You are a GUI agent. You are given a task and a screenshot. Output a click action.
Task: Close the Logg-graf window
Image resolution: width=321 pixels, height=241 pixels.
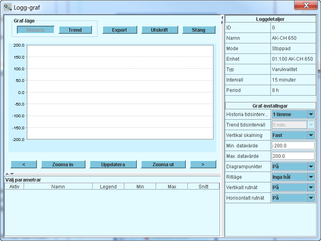[x=306, y=5]
